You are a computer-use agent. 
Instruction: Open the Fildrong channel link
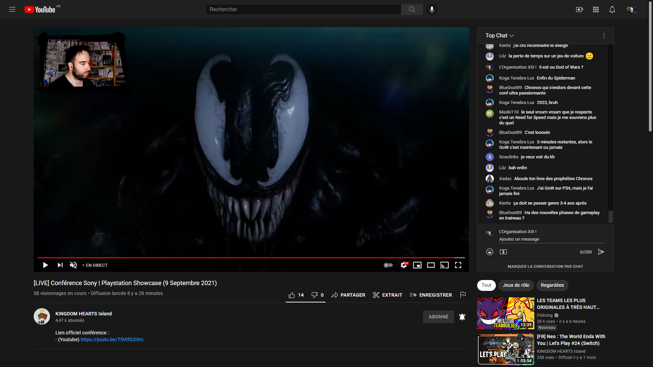pos(545,315)
